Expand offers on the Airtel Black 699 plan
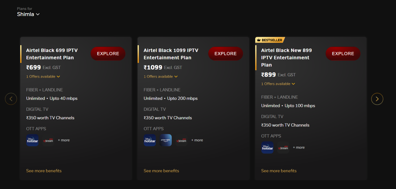The height and width of the screenshot is (189, 396). [x=43, y=76]
